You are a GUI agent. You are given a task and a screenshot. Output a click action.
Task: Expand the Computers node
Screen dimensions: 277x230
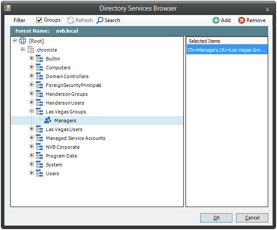click(x=31, y=67)
